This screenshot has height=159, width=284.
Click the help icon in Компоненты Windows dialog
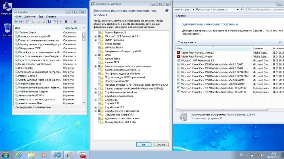pyautogui.click(x=167, y=10)
